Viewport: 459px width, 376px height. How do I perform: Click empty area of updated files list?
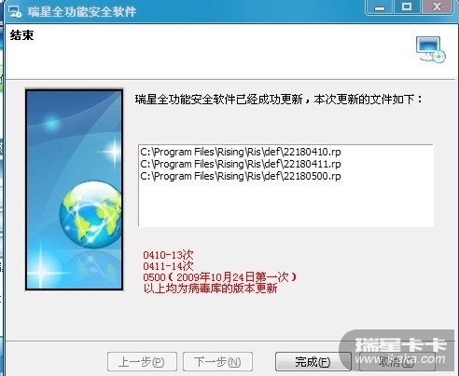285,205
